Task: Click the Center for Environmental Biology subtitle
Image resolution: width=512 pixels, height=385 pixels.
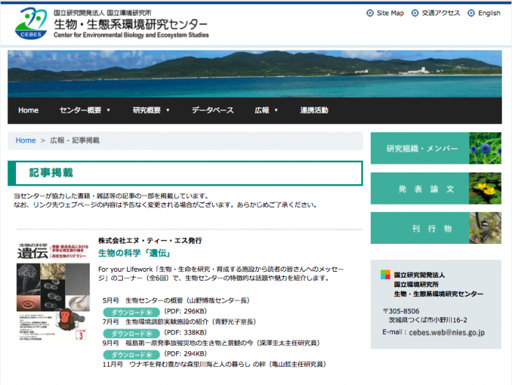Action: 131,35
